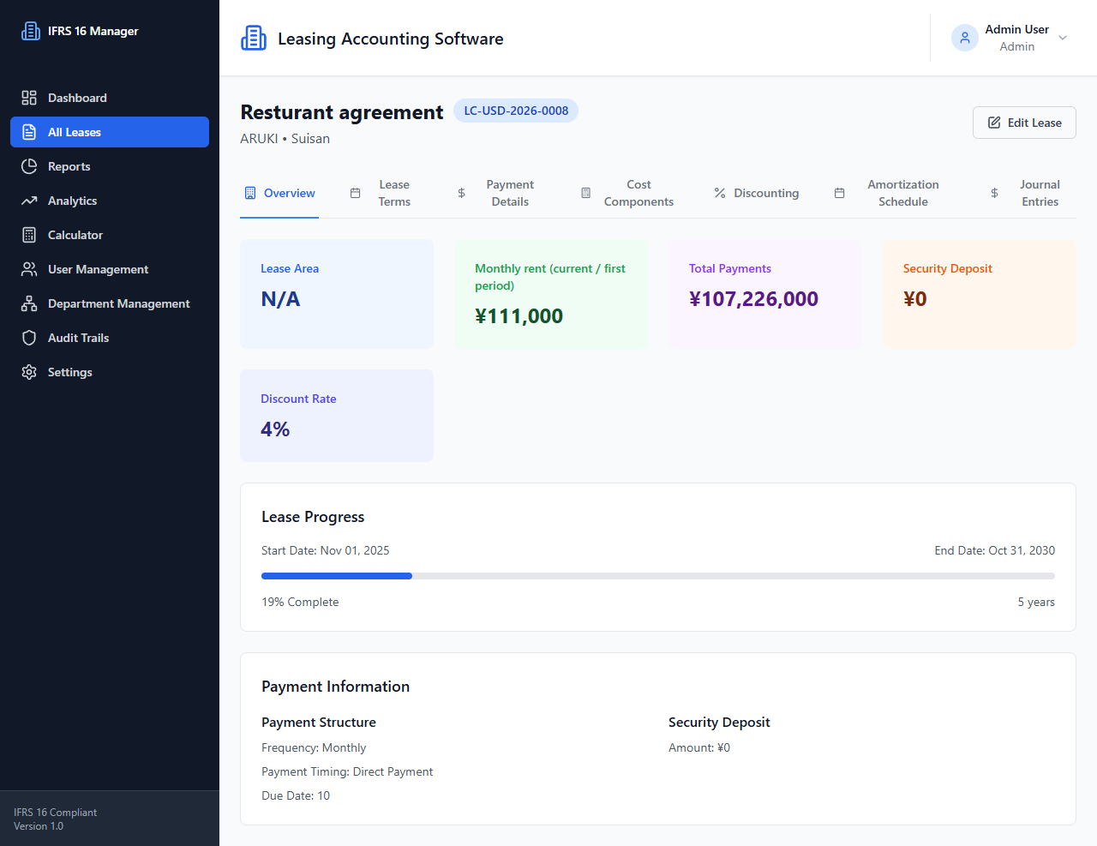Click the Start Date: Nov 01, 2025 text

pyautogui.click(x=326, y=550)
